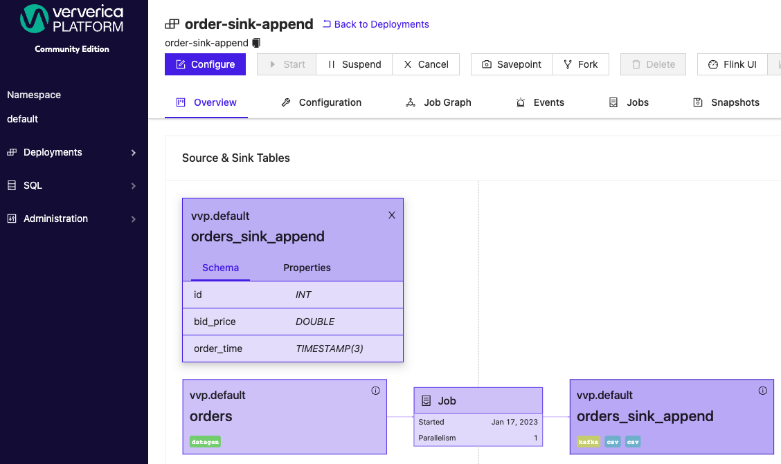Image resolution: width=781 pixels, height=464 pixels.
Task: Open the Snapshots tab
Action: pos(735,102)
